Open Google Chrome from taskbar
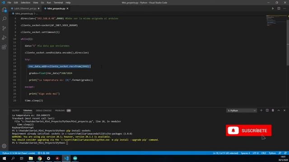This screenshot has width=289, height=162. tap(40, 158)
